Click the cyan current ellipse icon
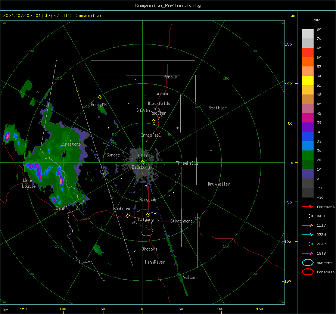Viewport: 336px width, 314px height. tap(308, 262)
